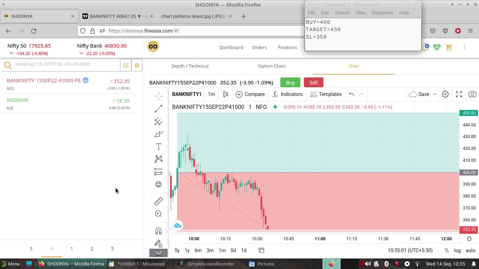The height and width of the screenshot is (269, 479).
Task: Select BANKNIFTY 15SEP22 41000 PE row
Action: coord(68,84)
